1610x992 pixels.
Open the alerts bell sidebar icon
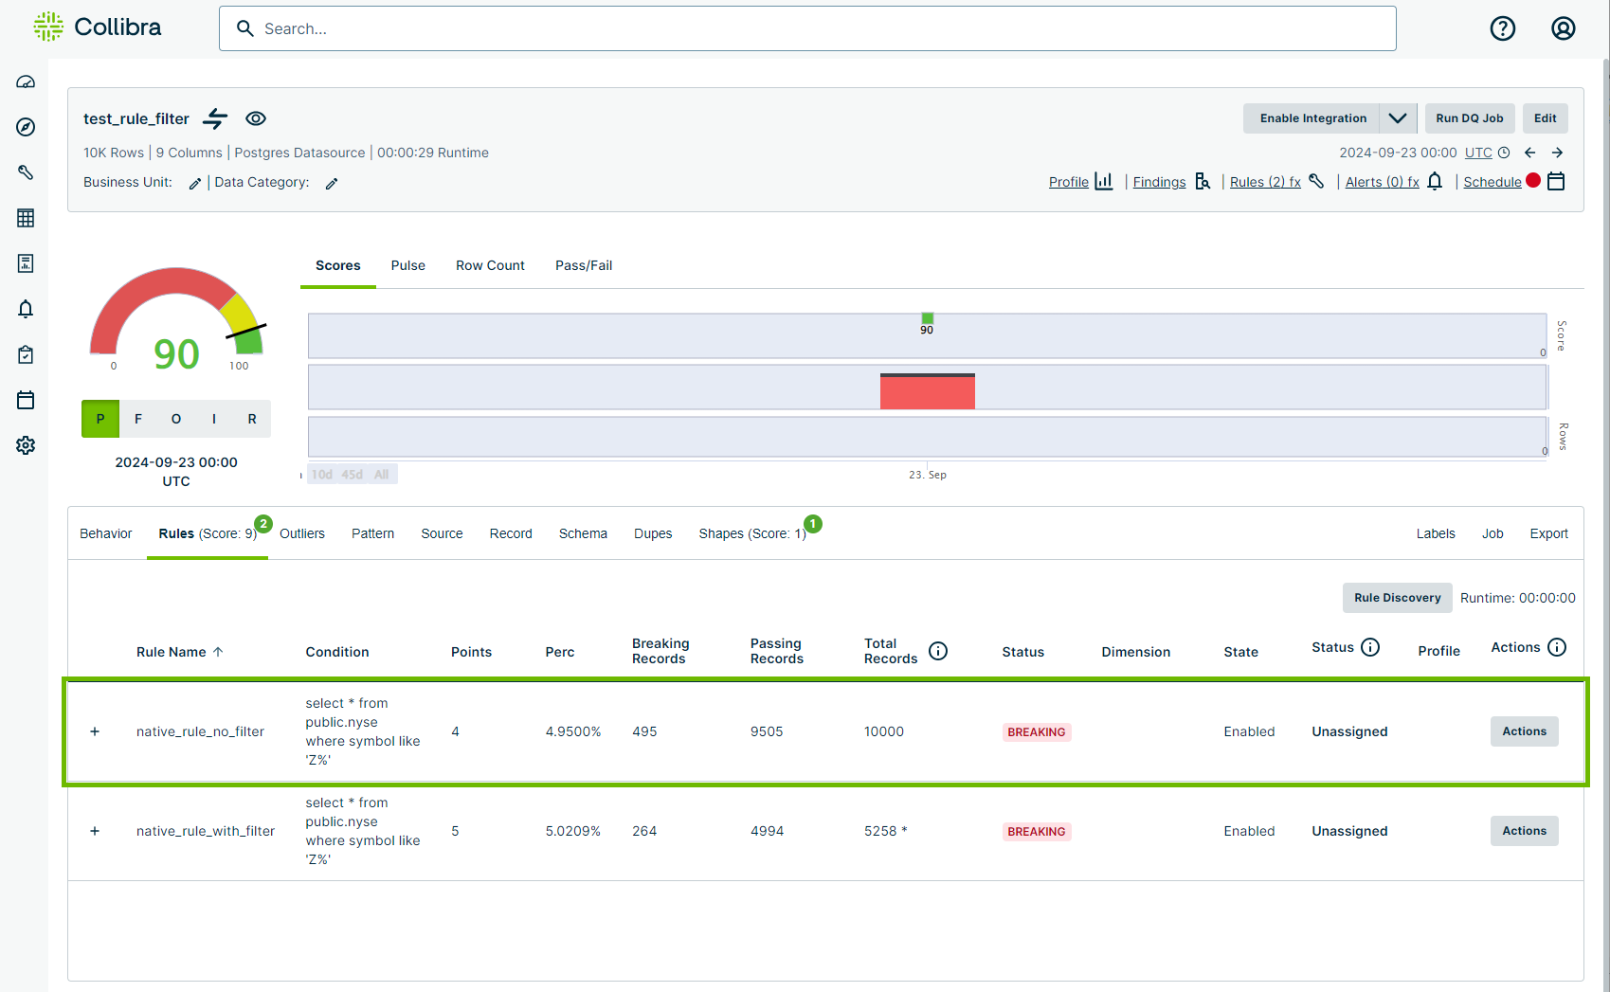tap(26, 309)
